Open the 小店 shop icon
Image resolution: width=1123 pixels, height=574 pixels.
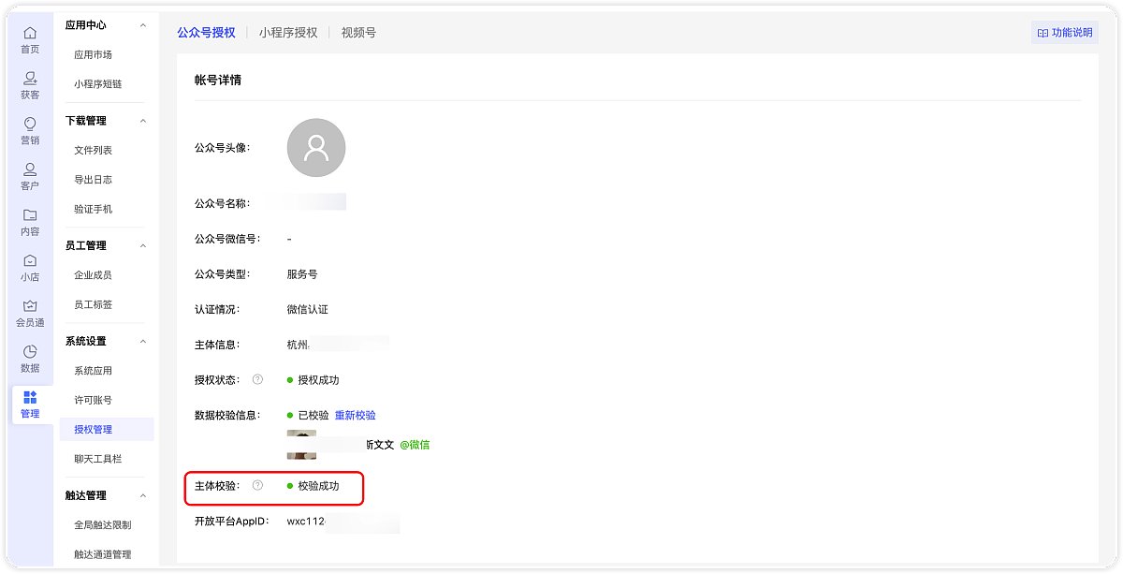[x=30, y=260]
